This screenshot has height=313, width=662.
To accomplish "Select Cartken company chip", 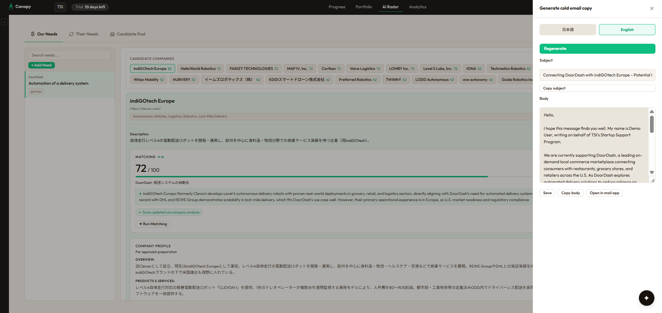I will [331, 69].
